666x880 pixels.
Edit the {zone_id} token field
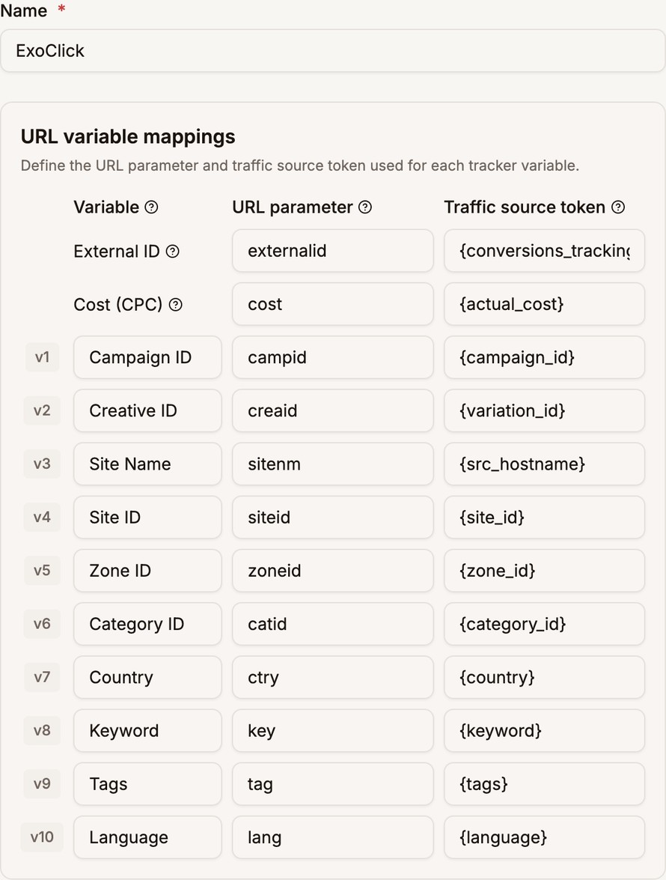coord(544,570)
